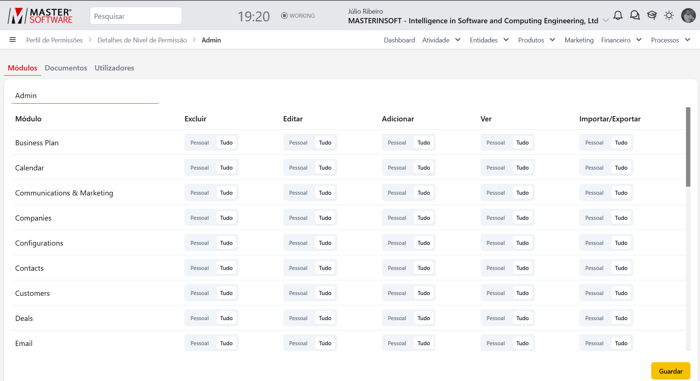Switch to the Utilizadores tab
700x381 pixels.
click(114, 68)
